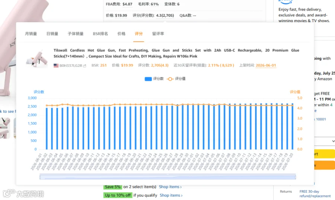The height and width of the screenshot is (200, 335).
Task: Click the left handle of the range slider
Action: coord(40,177)
